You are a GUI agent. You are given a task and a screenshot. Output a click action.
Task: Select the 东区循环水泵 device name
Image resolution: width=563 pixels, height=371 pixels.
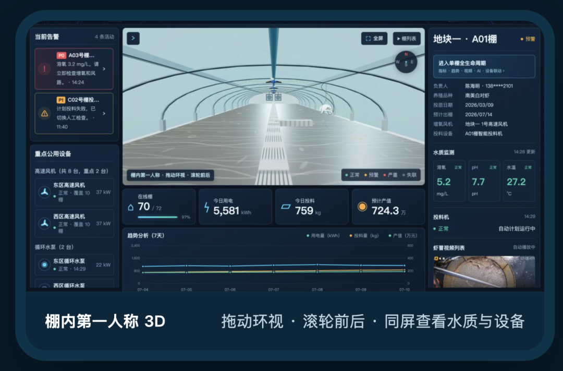(69, 261)
